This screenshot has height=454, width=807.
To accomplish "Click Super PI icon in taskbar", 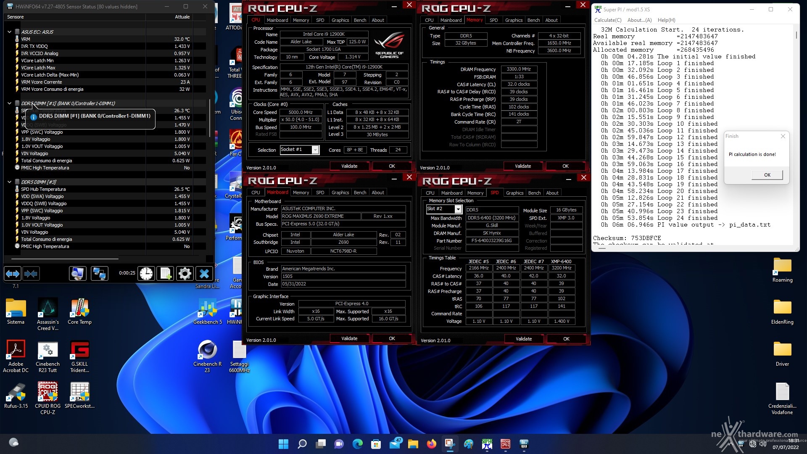I will (x=487, y=444).
